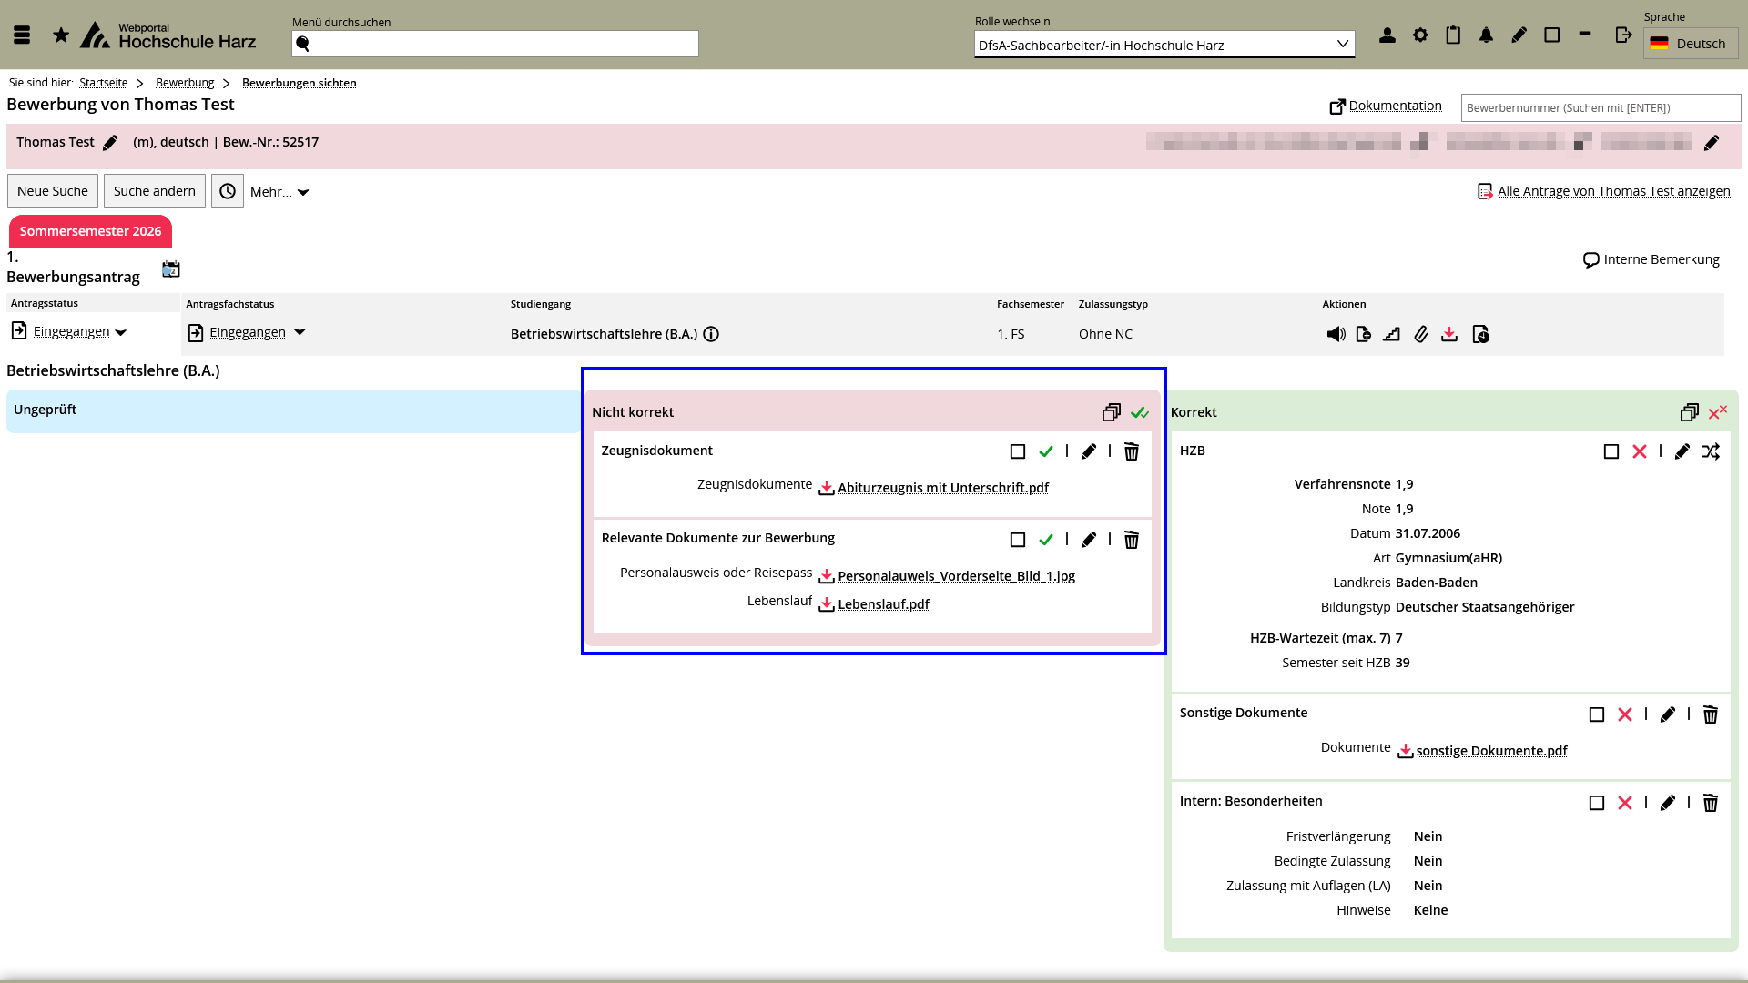Open the hamburger main menu
The height and width of the screenshot is (983, 1748).
pyautogui.click(x=23, y=35)
